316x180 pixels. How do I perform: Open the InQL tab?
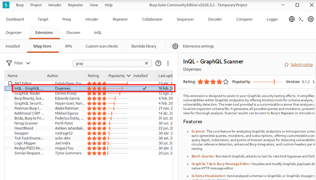pyautogui.click(x=98, y=33)
